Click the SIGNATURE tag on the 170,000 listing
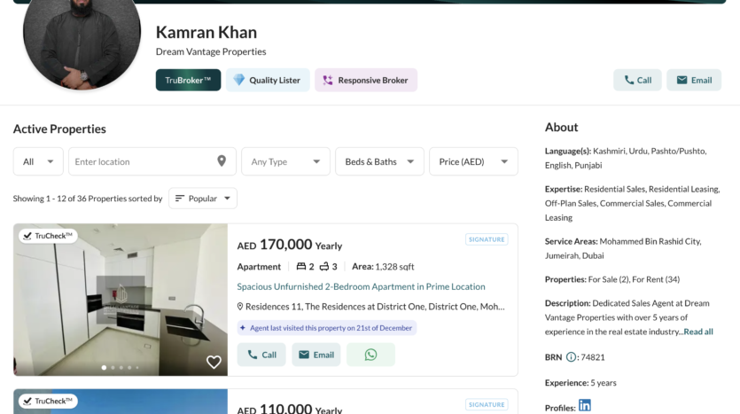Image resolution: width=740 pixels, height=414 pixels. 487,239
